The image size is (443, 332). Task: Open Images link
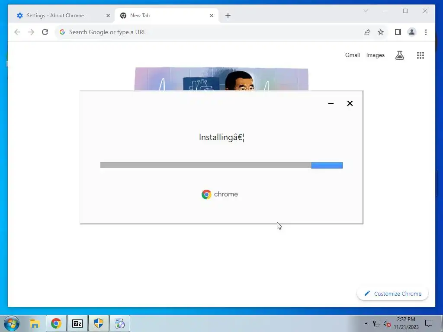[x=375, y=55]
